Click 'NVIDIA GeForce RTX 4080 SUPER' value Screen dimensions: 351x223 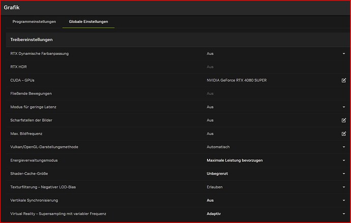[x=237, y=80]
